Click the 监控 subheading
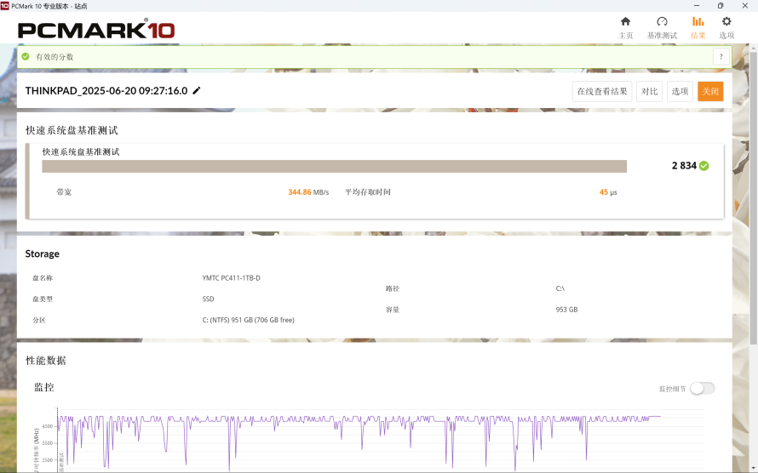This screenshot has width=758, height=473. [x=44, y=387]
